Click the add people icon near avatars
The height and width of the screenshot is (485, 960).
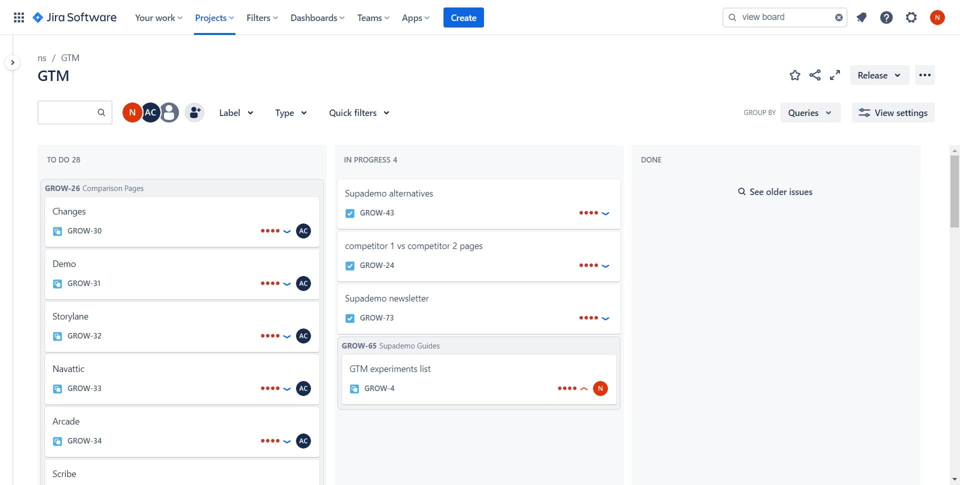(194, 112)
